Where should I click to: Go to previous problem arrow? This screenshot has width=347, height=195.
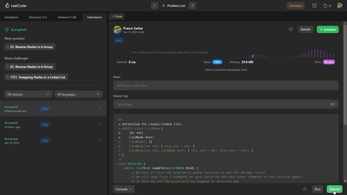click(x=155, y=6)
